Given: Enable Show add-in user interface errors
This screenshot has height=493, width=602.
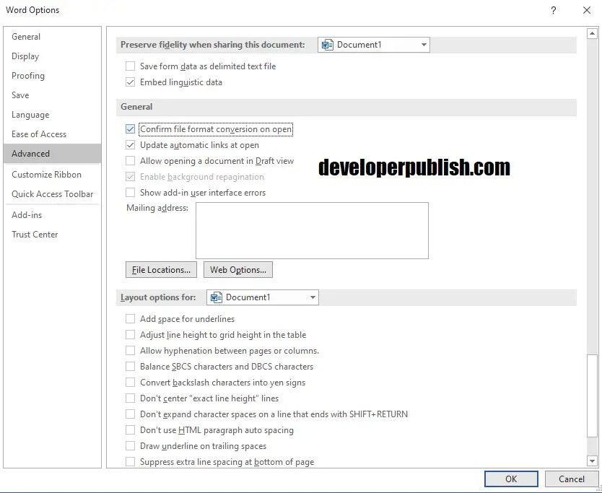Looking at the screenshot, I should [x=131, y=193].
